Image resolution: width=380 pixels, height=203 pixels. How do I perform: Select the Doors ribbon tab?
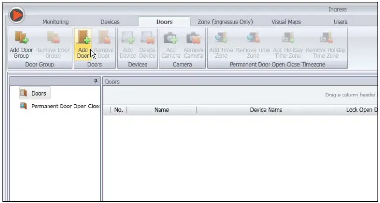click(x=165, y=22)
